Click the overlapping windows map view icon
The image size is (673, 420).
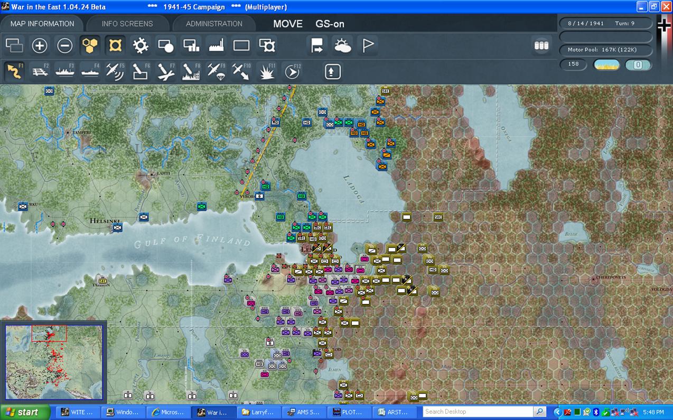coord(14,46)
